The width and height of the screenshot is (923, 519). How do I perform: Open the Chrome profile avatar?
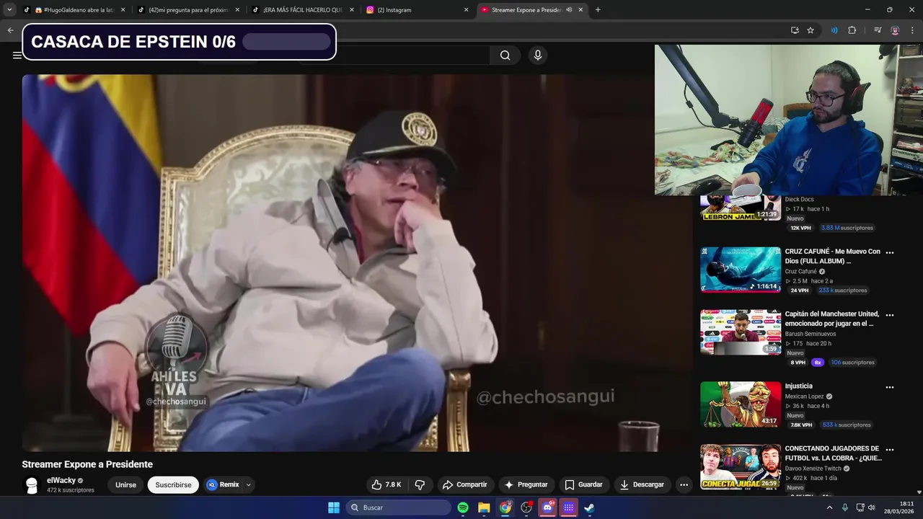click(x=895, y=30)
